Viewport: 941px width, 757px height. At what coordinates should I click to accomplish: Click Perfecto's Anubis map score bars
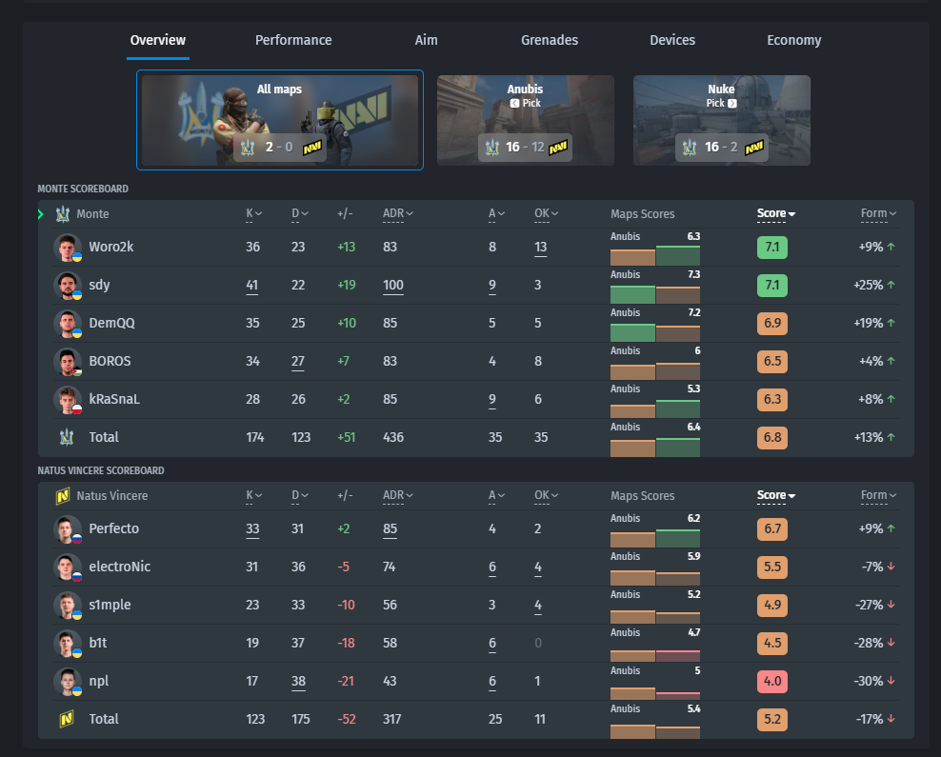(654, 538)
